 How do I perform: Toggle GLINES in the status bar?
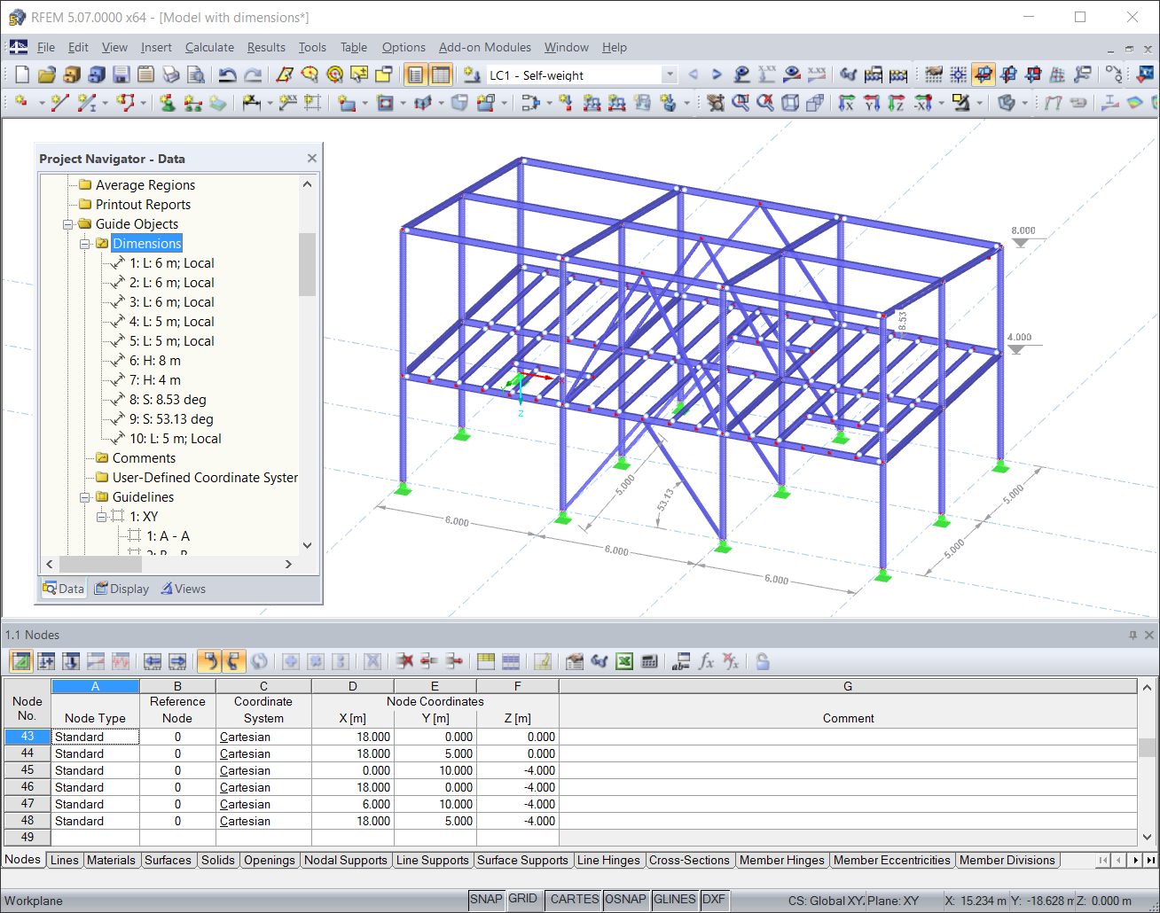(x=674, y=900)
